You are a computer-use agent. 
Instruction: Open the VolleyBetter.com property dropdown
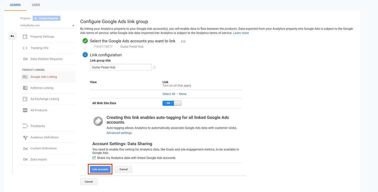[x=47, y=26]
